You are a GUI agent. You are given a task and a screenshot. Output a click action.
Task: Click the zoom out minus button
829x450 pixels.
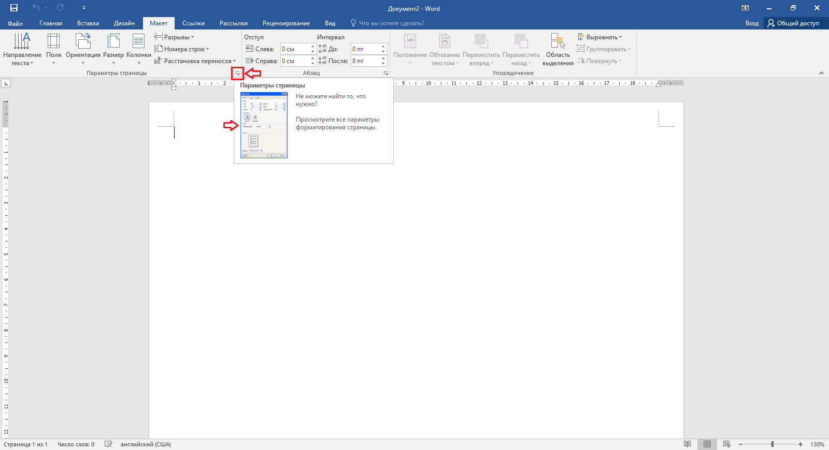(741, 444)
